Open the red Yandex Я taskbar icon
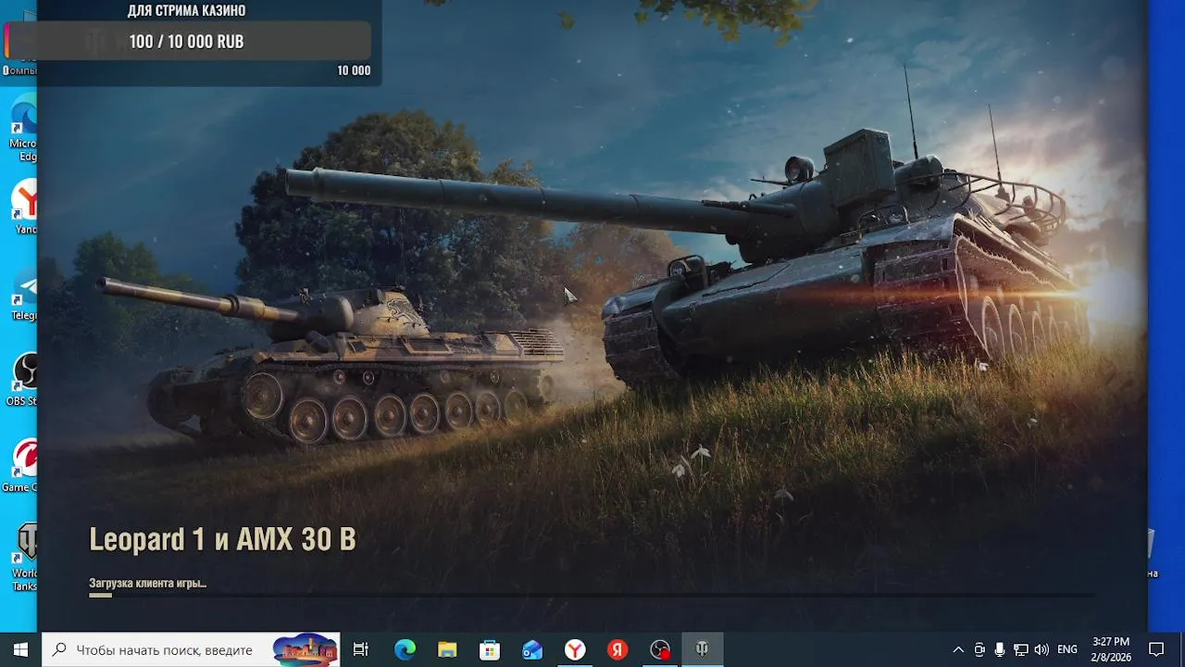 point(617,649)
